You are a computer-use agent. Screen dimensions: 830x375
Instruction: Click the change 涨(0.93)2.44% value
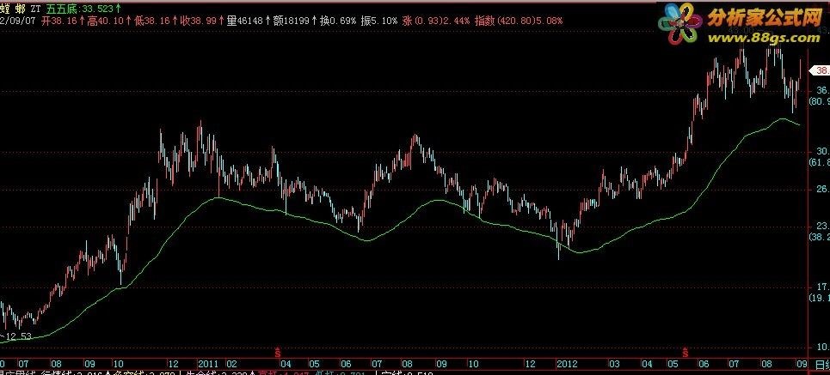[x=436, y=21]
